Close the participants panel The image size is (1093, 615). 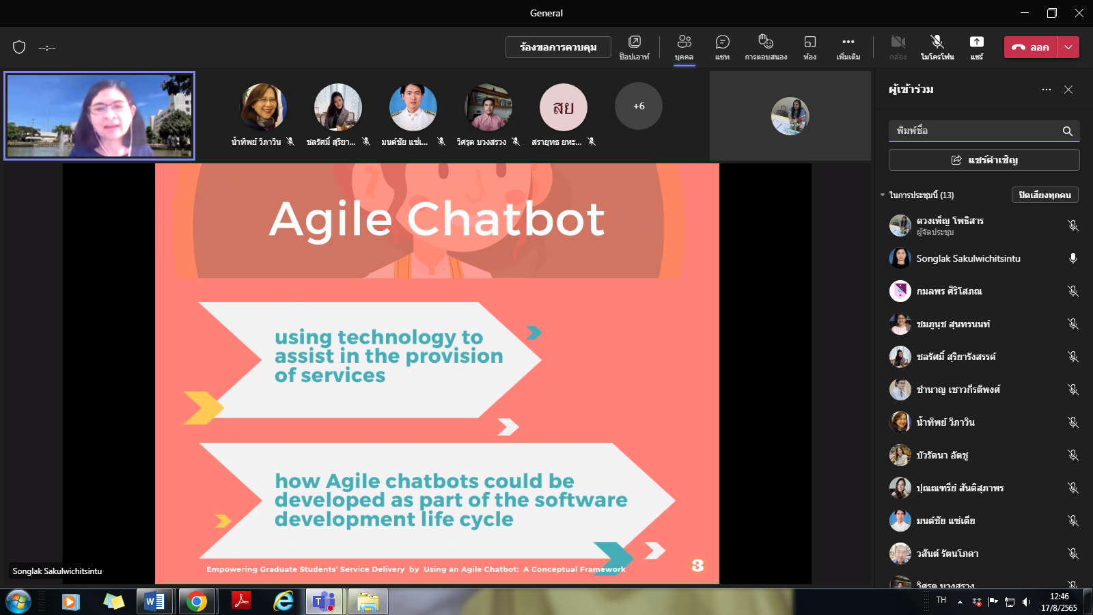[x=1068, y=90]
